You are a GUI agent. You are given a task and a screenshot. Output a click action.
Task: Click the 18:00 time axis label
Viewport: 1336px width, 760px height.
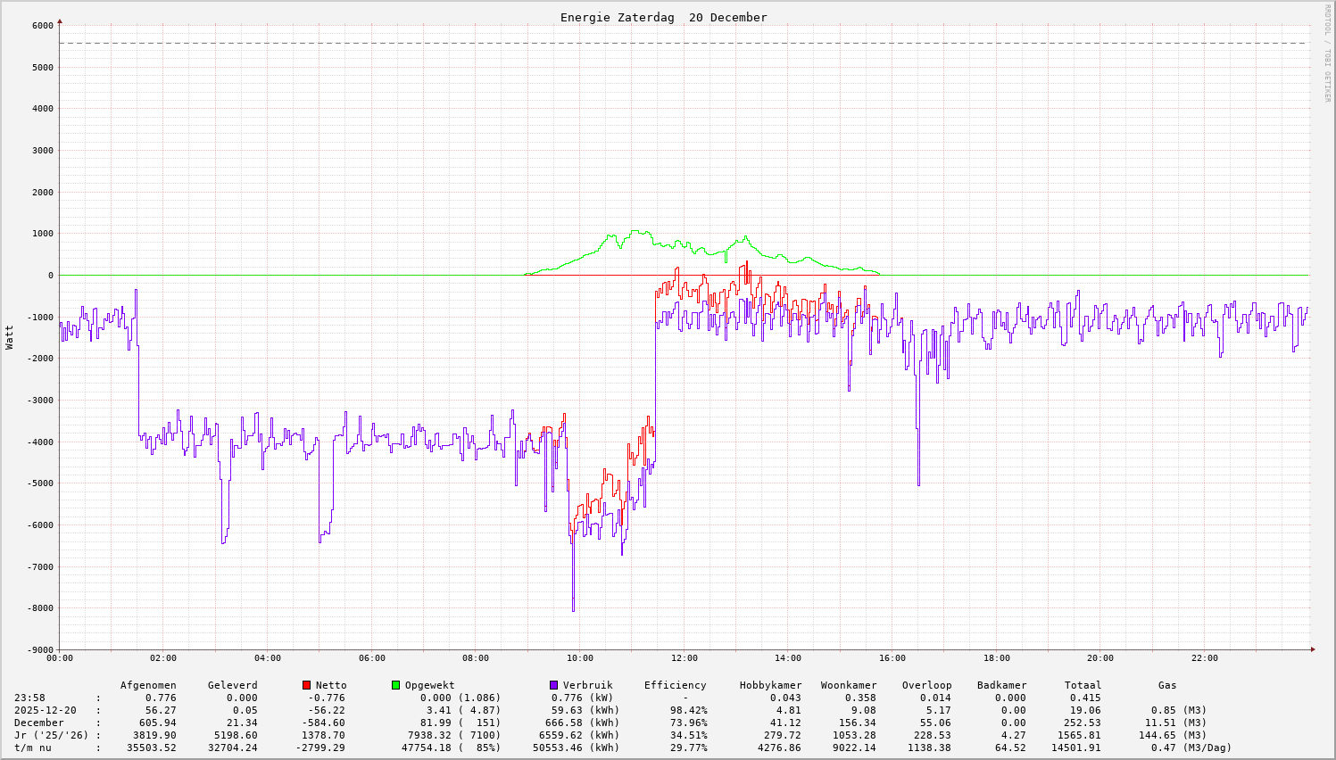click(x=996, y=658)
